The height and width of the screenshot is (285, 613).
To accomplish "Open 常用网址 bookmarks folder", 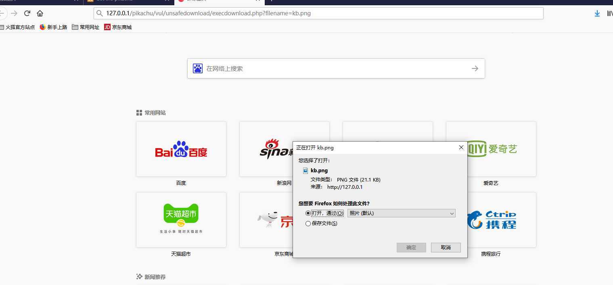I will pyautogui.click(x=86, y=27).
